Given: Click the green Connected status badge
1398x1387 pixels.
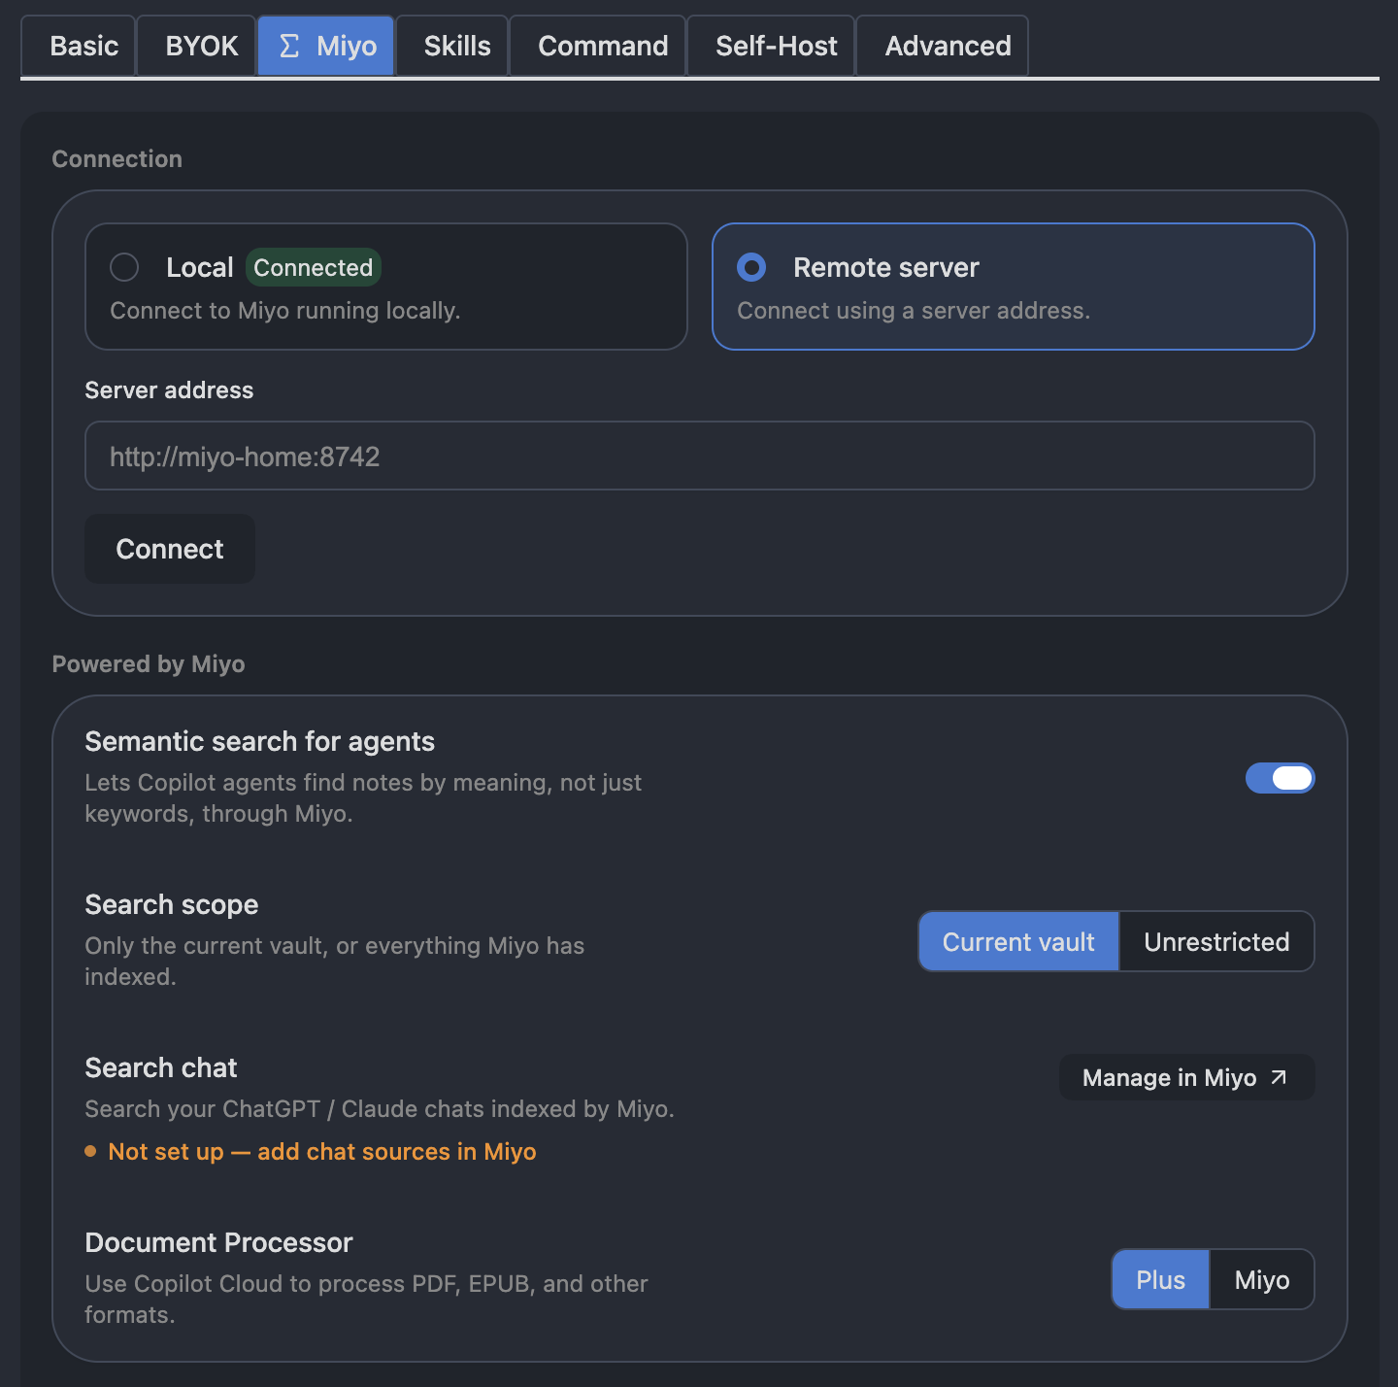Looking at the screenshot, I should point(313,267).
